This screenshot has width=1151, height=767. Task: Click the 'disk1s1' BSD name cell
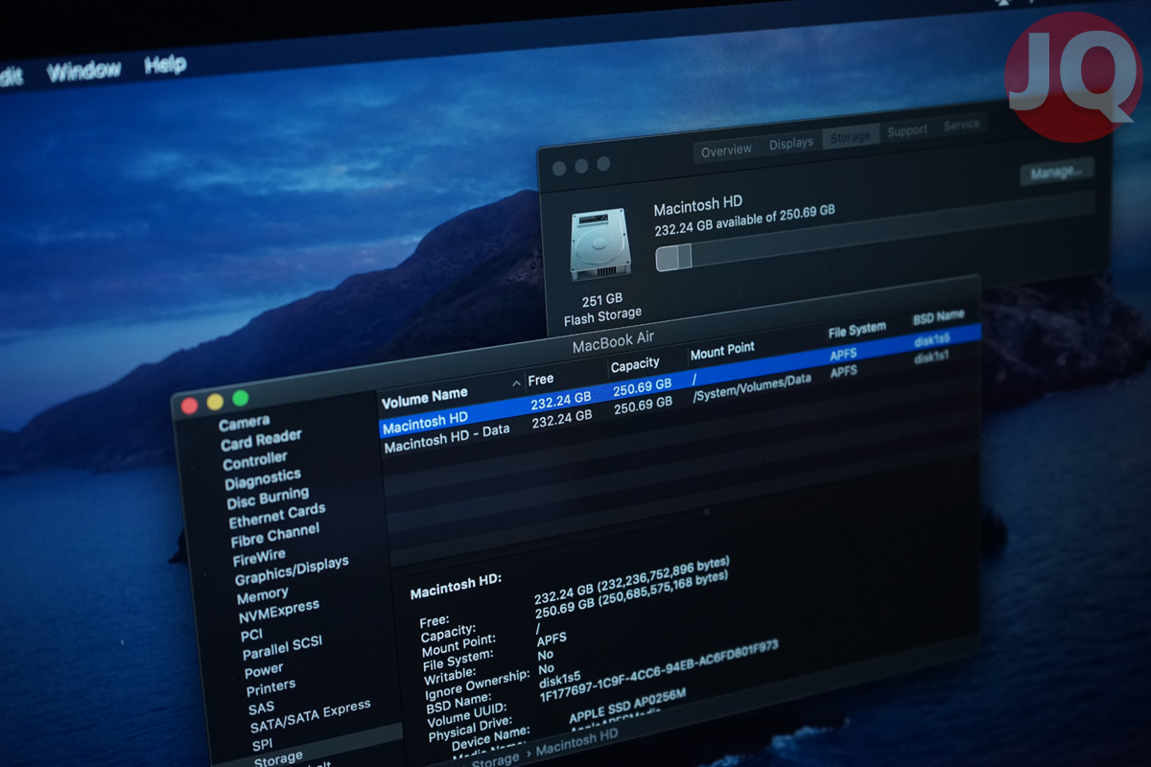coord(931,359)
